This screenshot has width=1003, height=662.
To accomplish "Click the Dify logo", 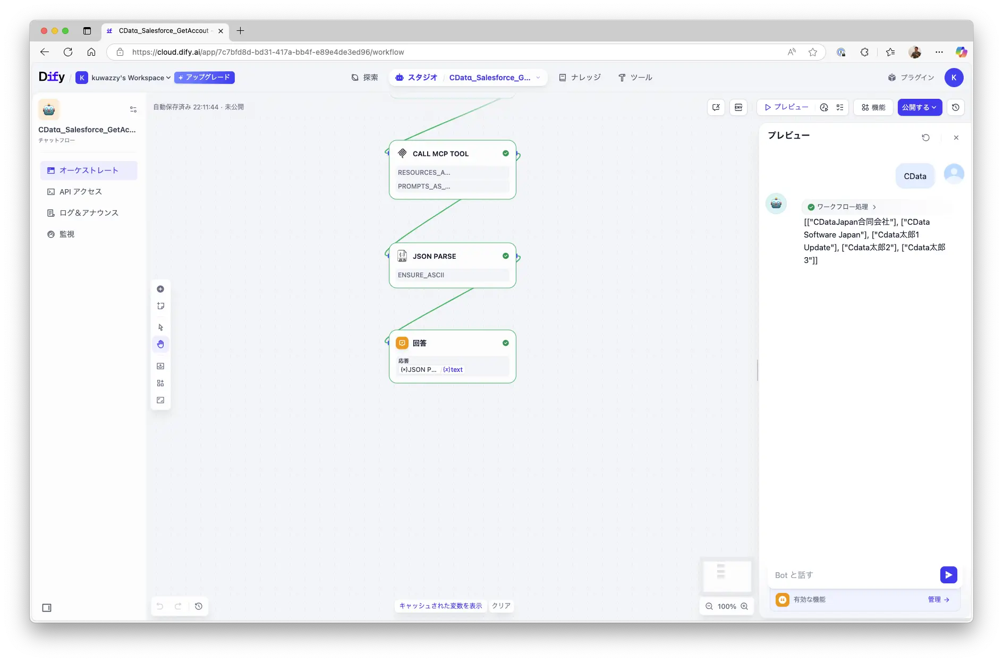I will [x=52, y=77].
